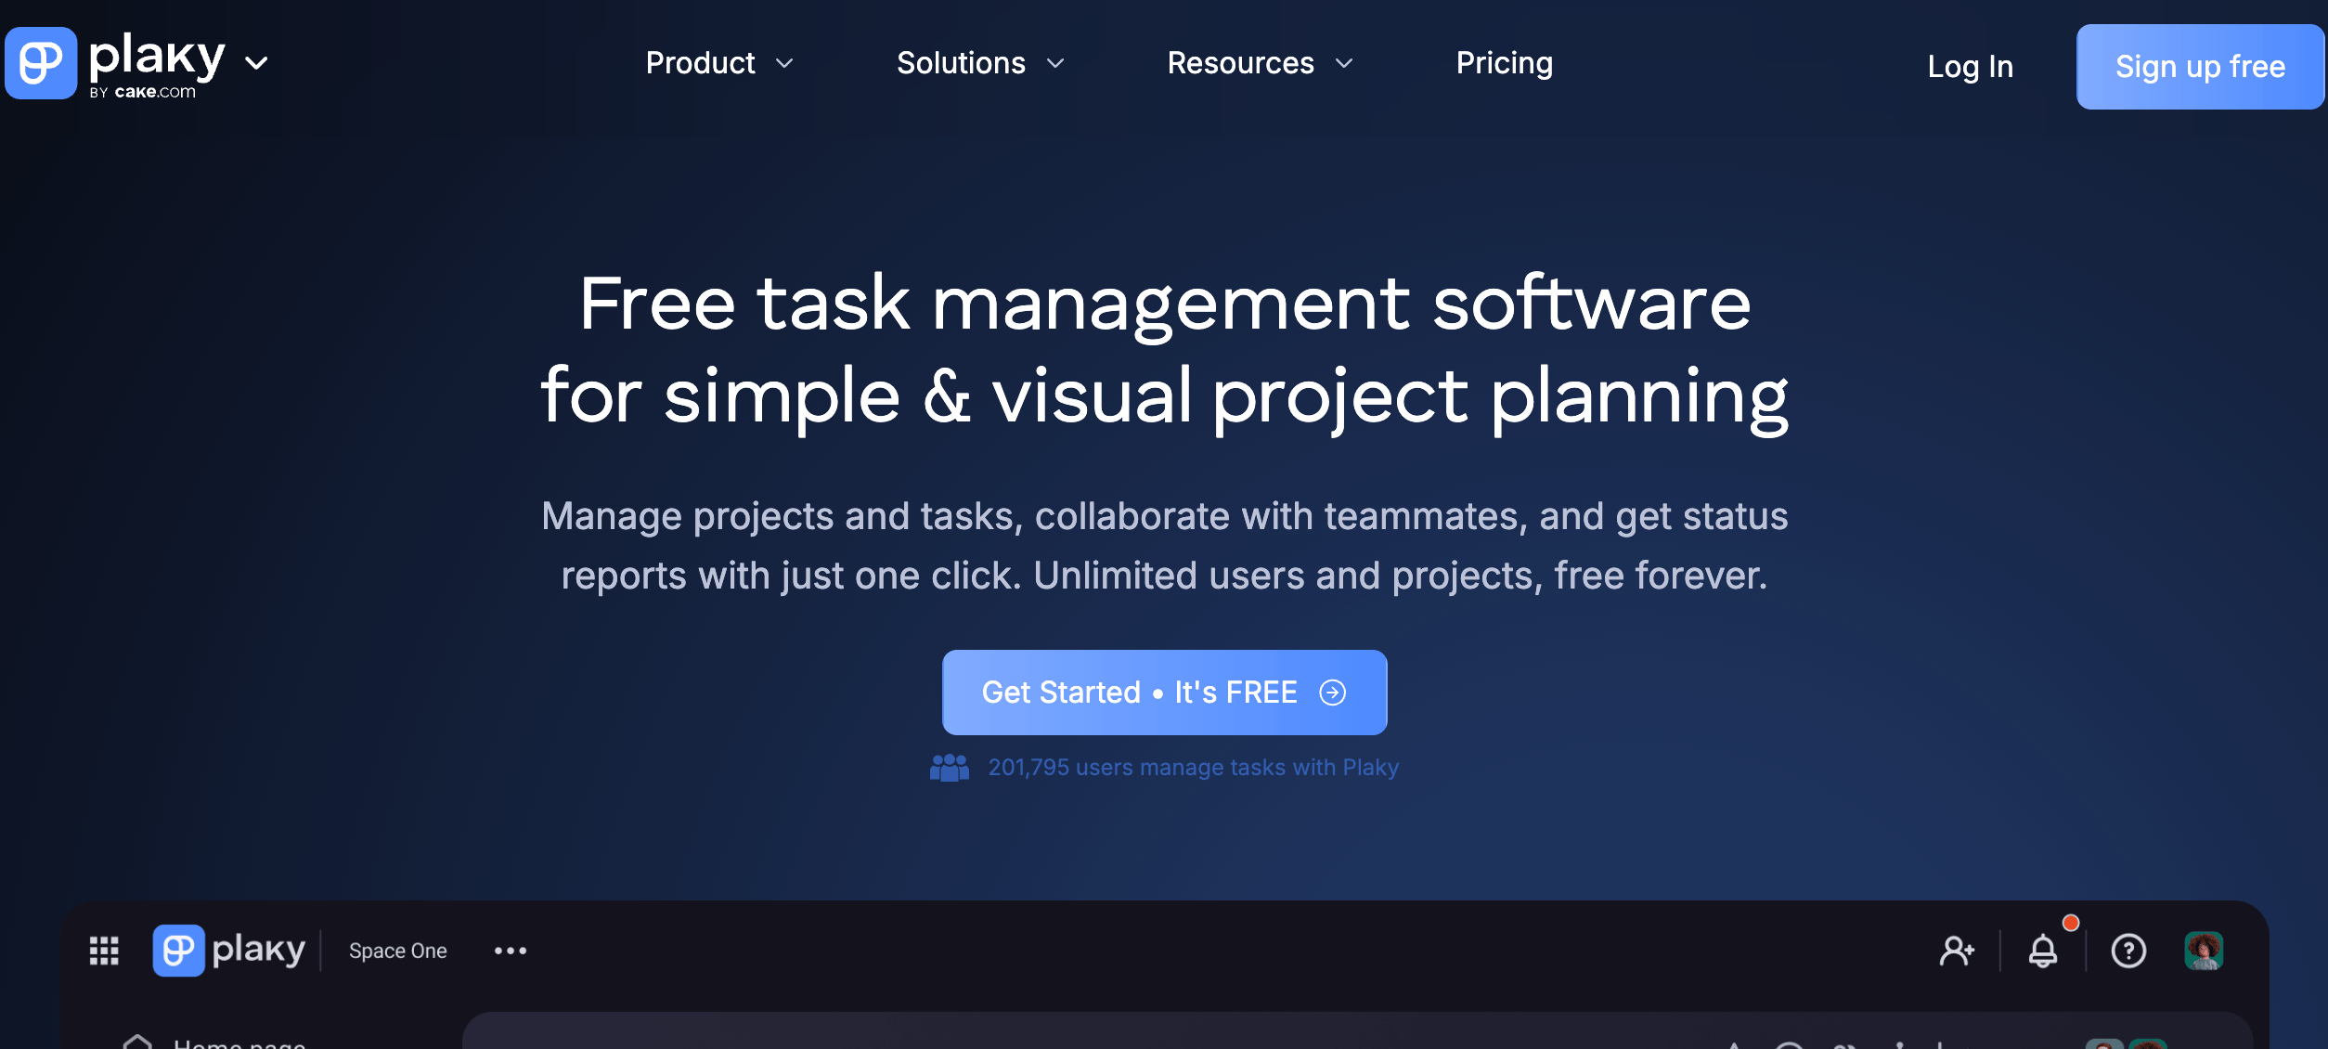Click the users group icon

949,768
